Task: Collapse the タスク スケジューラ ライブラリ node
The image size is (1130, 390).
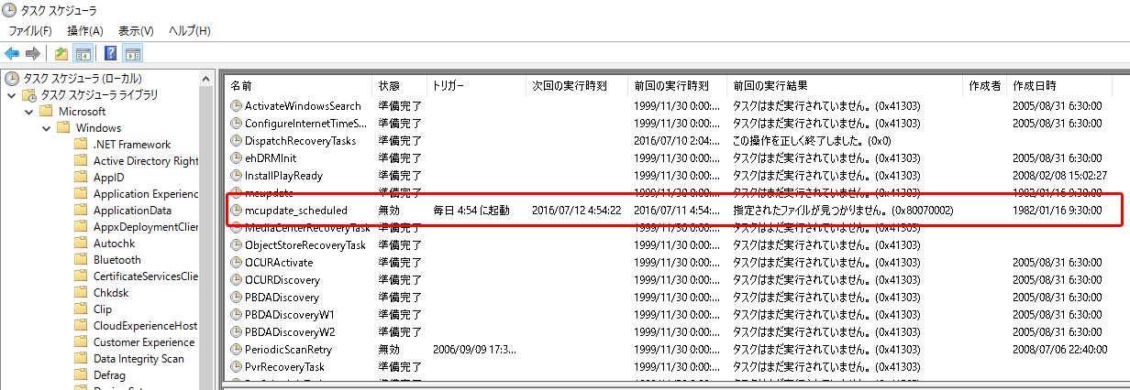Action: (11, 95)
